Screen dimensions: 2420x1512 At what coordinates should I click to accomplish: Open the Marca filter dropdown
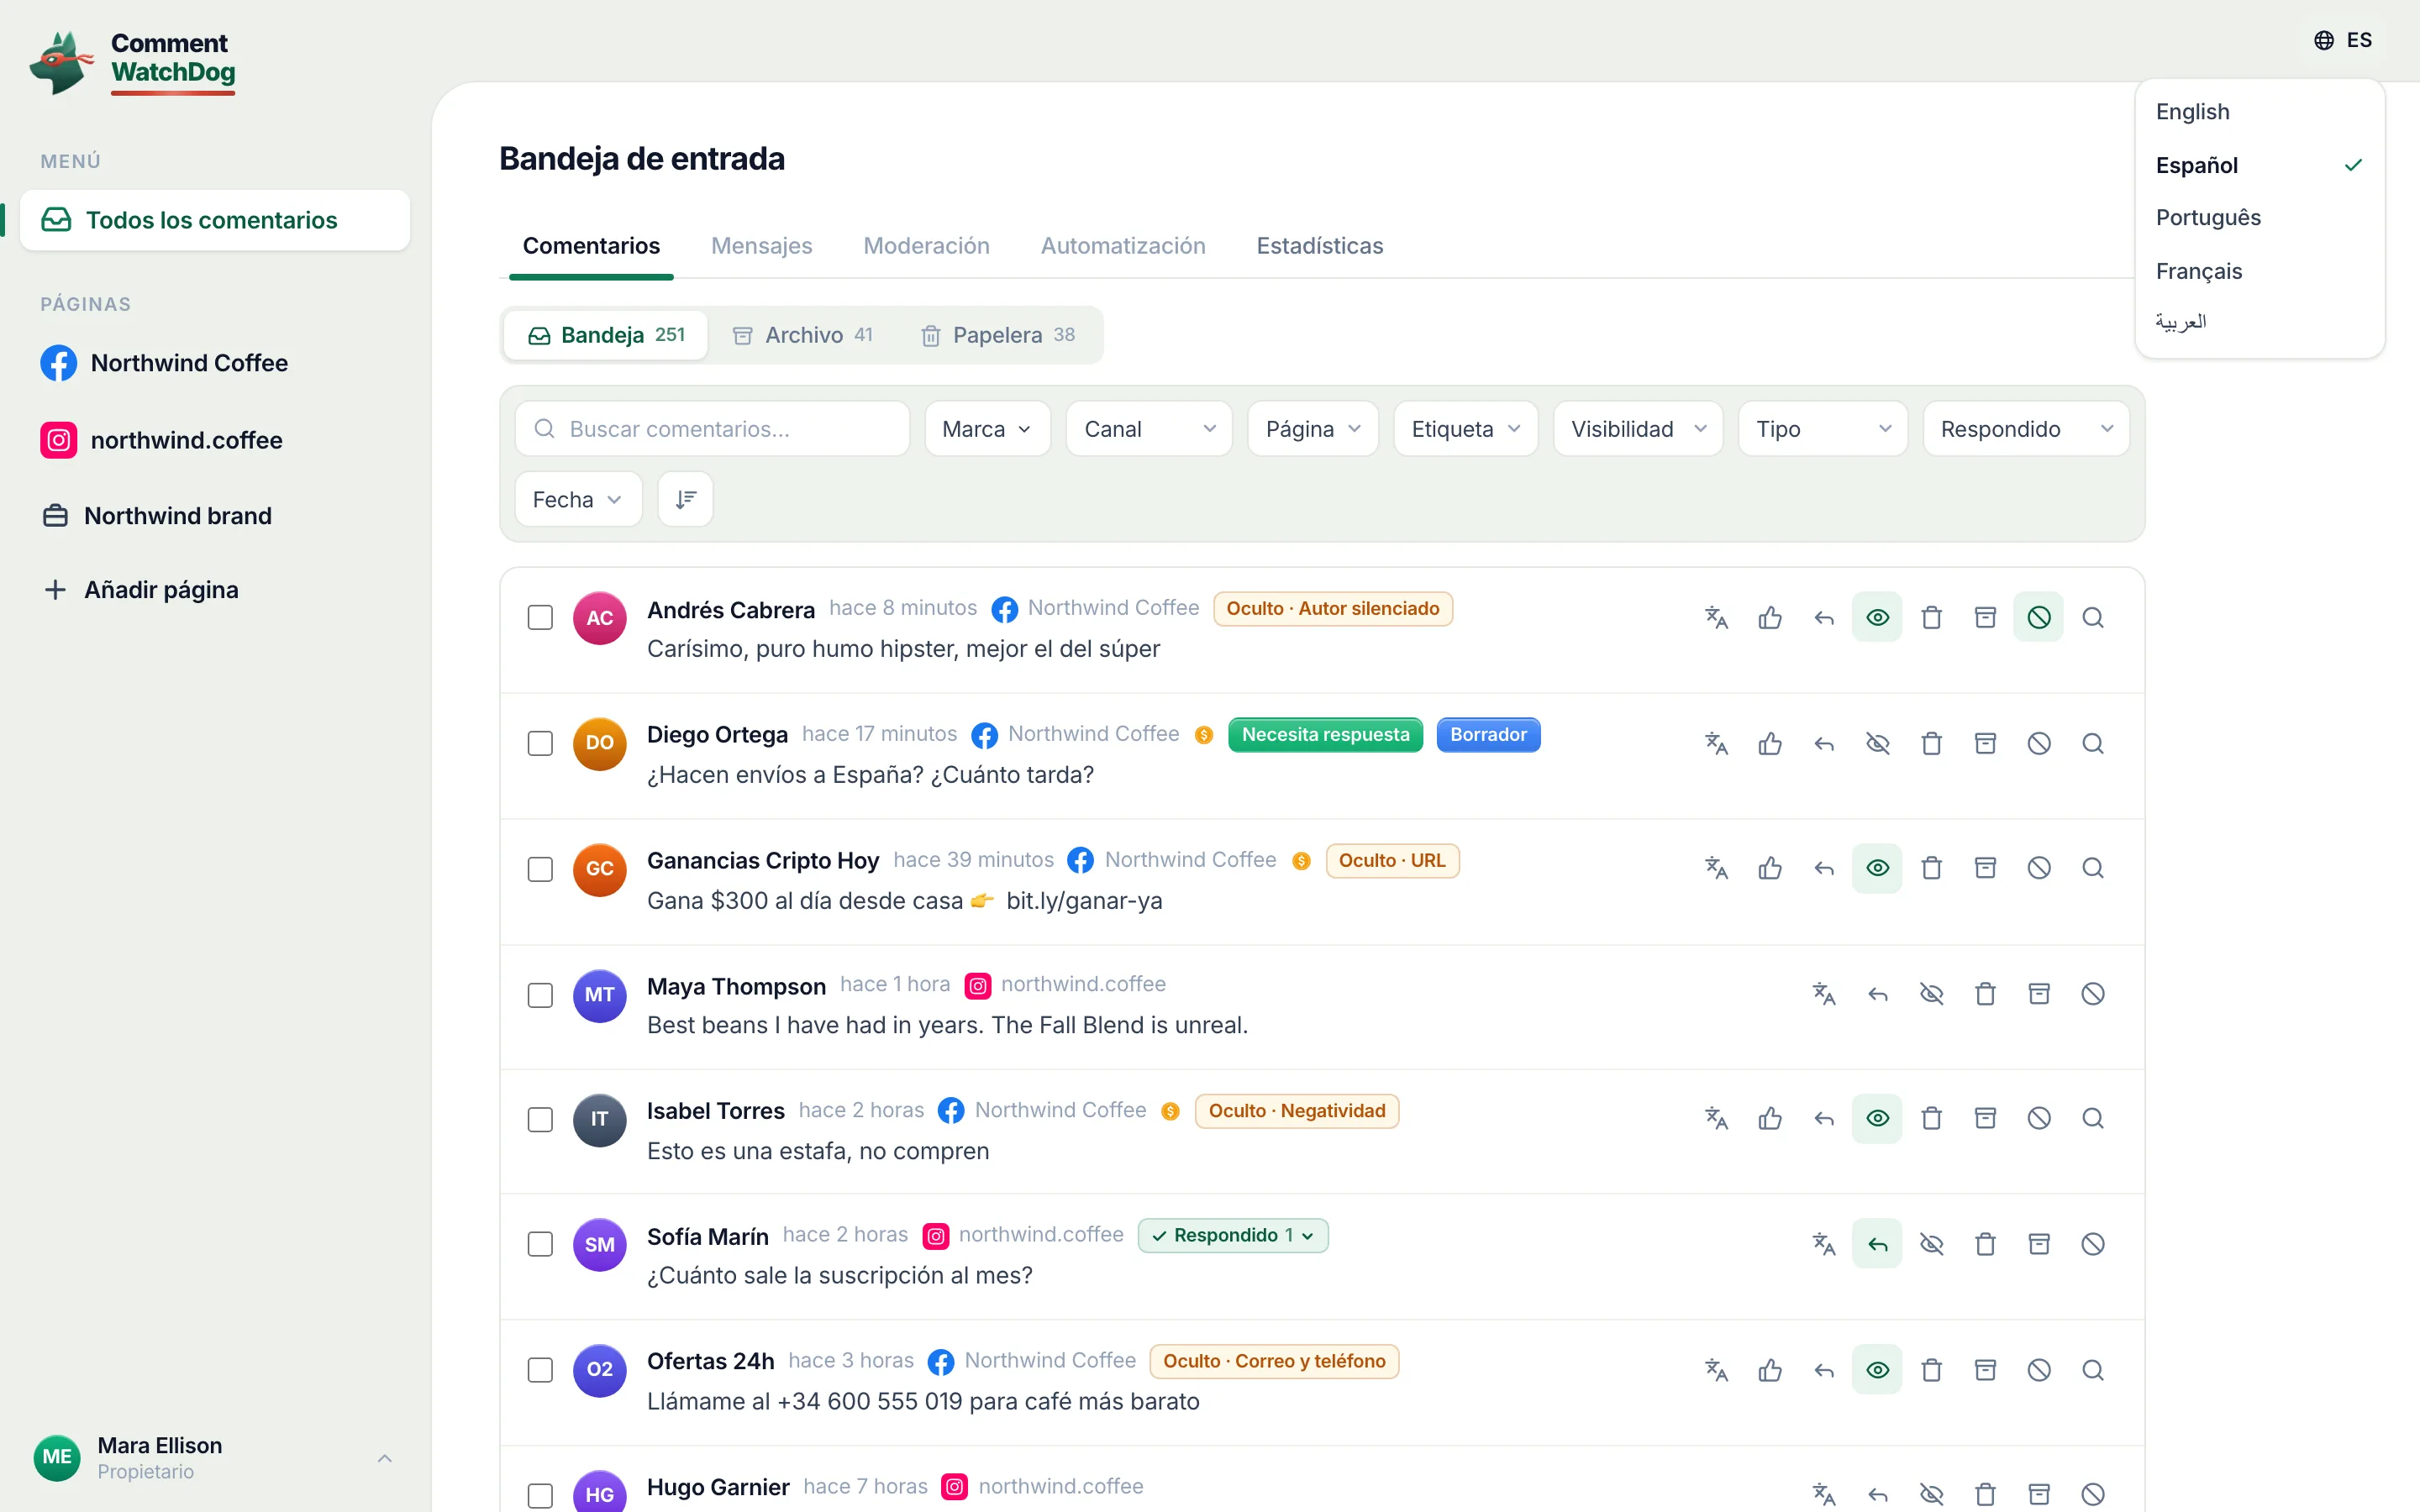click(x=987, y=429)
